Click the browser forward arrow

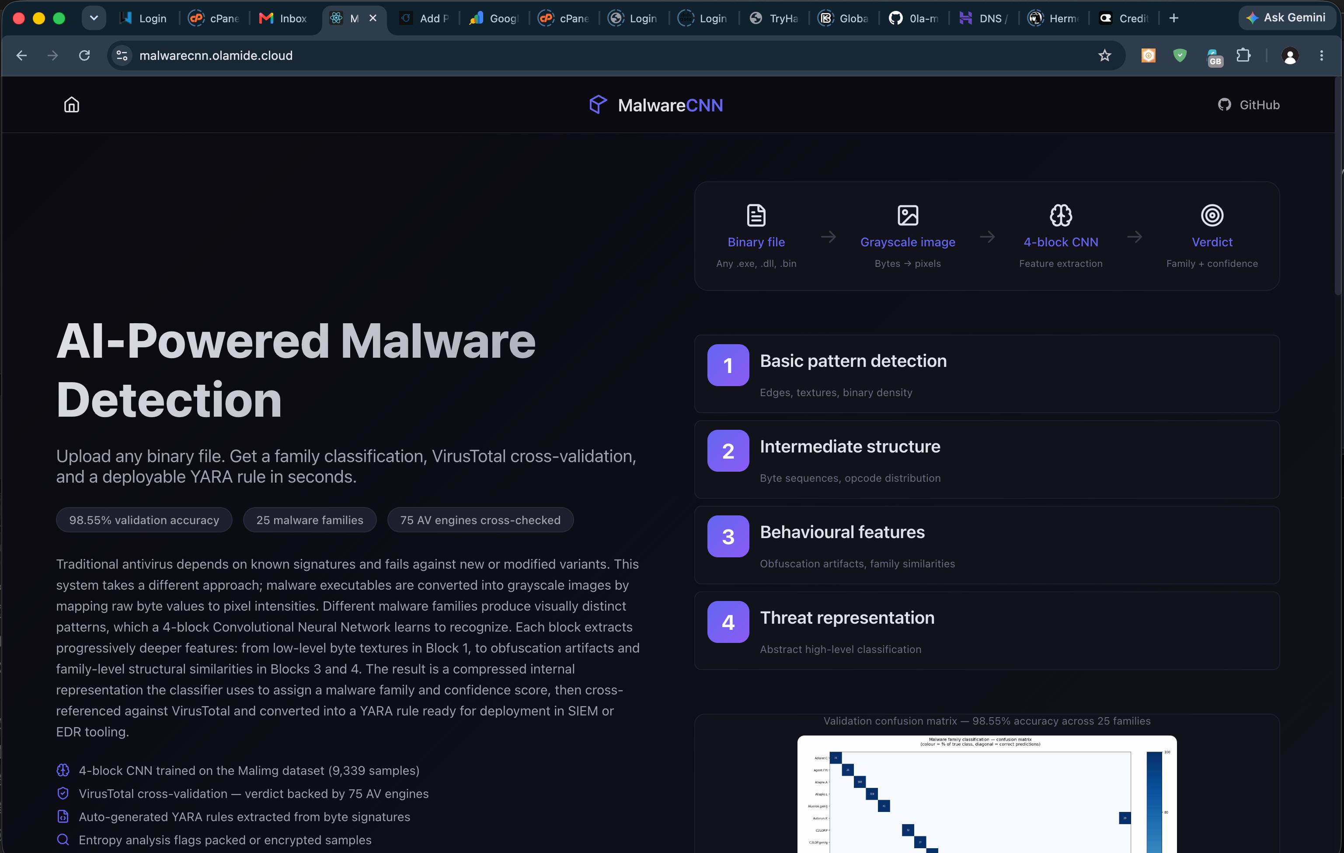[52, 55]
